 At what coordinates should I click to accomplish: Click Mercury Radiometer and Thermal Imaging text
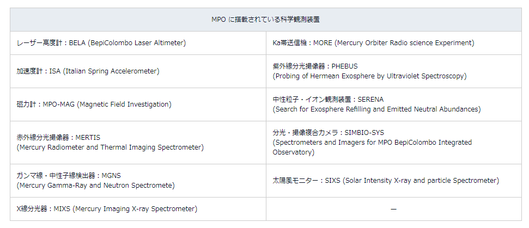[x=110, y=147]
